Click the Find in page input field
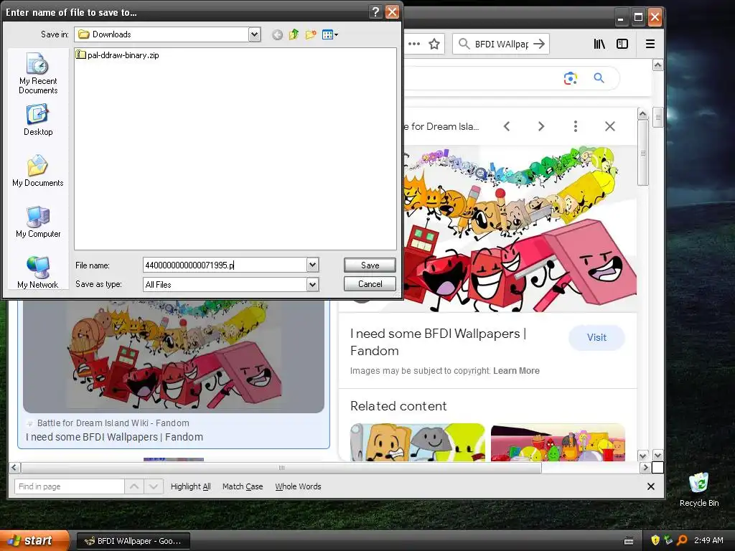 pos(70,486)
